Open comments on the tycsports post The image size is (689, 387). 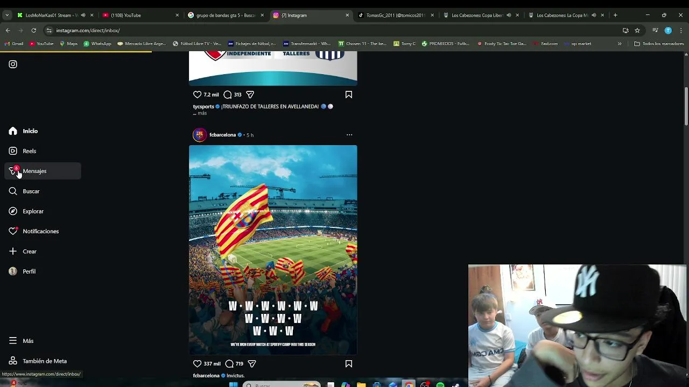pos(228,95)
